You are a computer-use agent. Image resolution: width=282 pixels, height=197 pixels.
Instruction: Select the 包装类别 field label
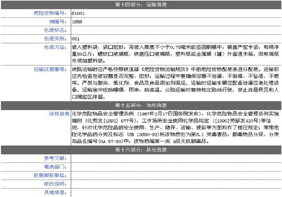(x=55, y=39)
